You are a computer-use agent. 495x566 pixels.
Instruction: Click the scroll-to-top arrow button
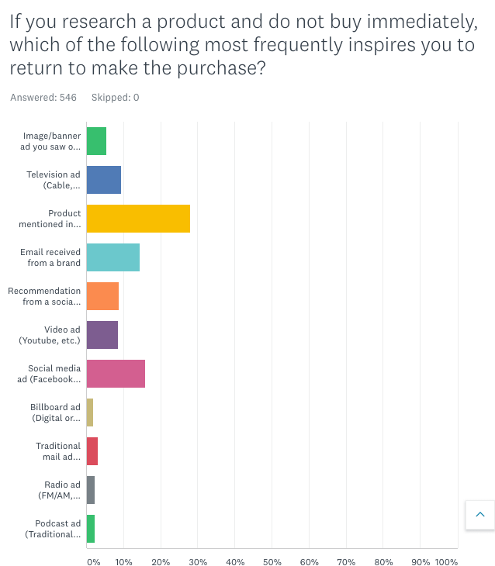479,515
